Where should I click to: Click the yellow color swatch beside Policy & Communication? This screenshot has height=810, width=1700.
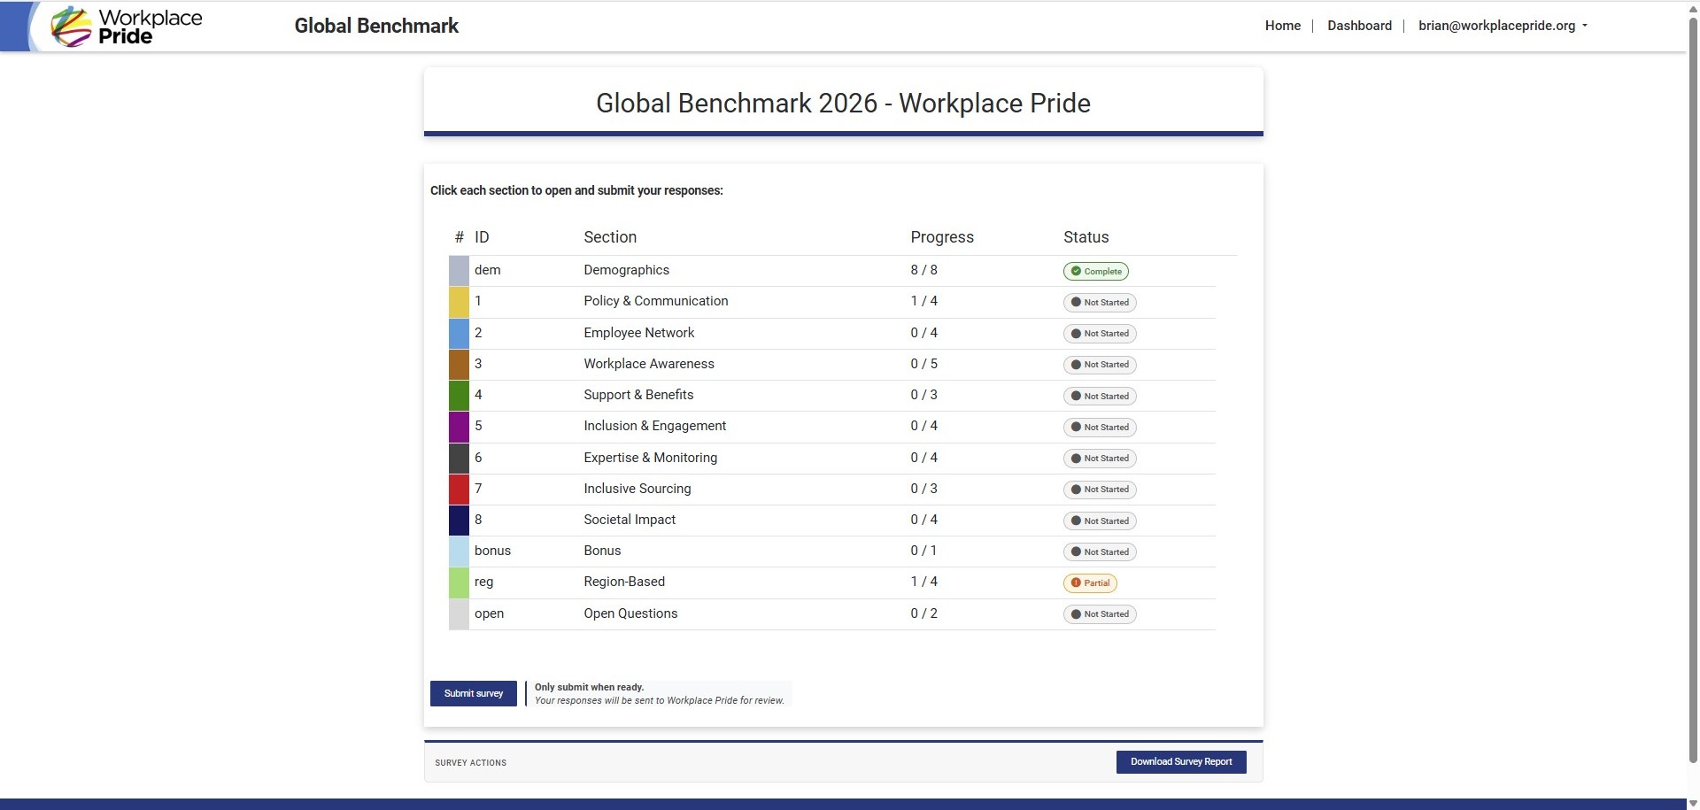460,302
